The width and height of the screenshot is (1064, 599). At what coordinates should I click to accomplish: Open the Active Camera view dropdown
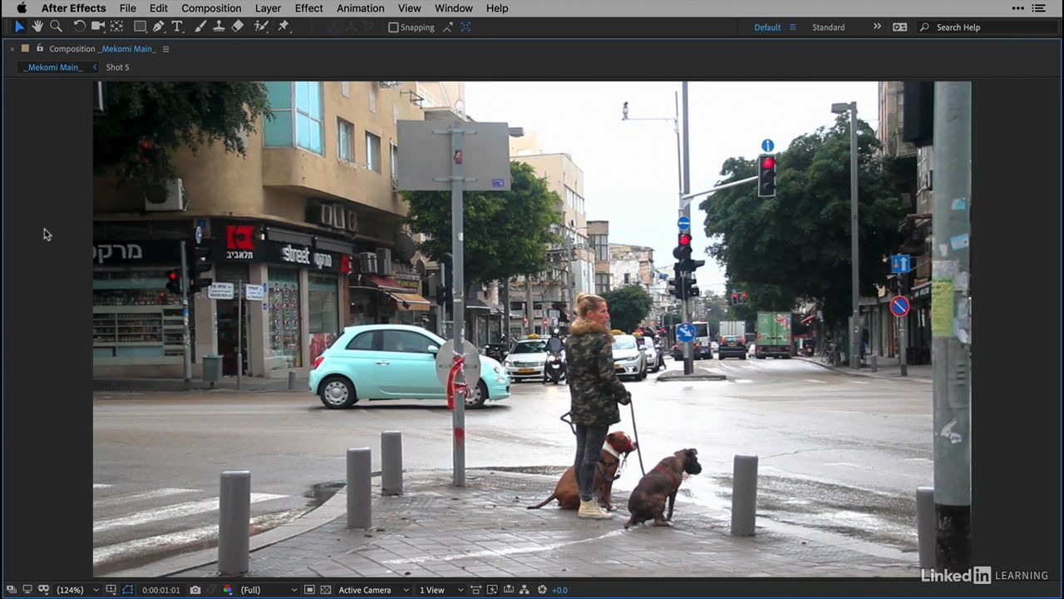[x=373, y=590]
